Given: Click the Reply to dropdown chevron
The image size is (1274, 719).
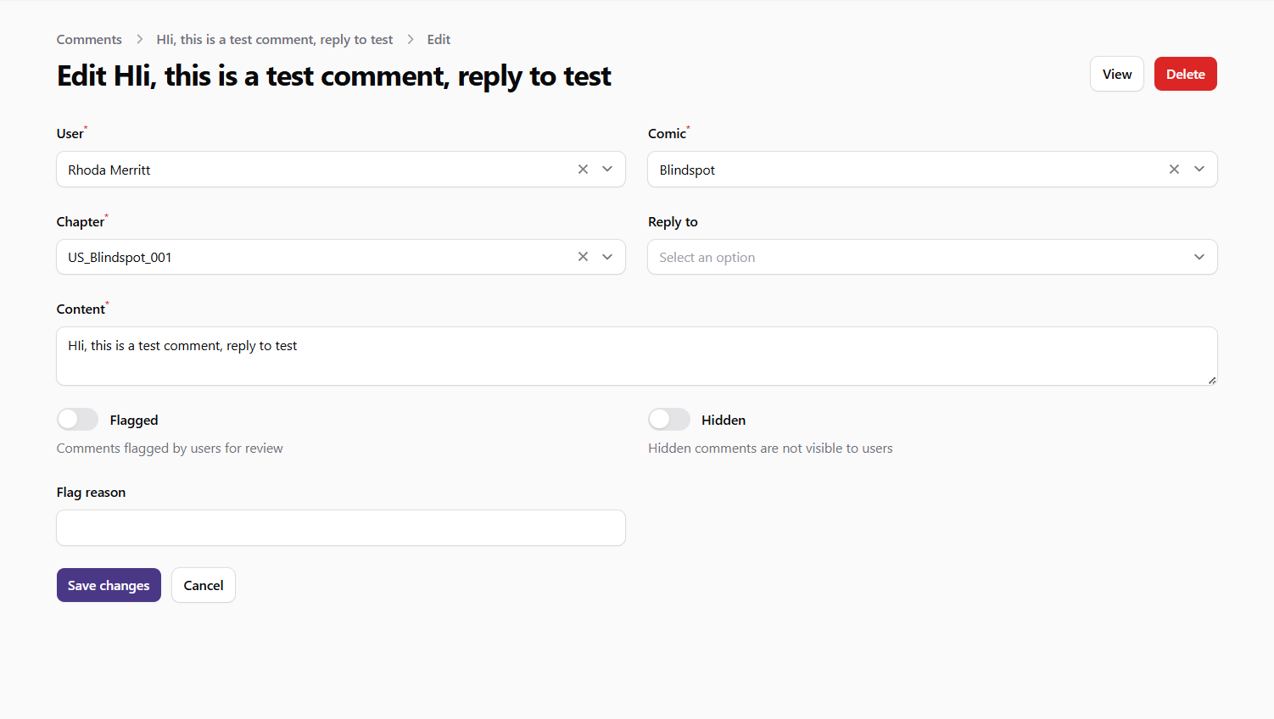Looking at the screenshot, I should click(1199, 256).
